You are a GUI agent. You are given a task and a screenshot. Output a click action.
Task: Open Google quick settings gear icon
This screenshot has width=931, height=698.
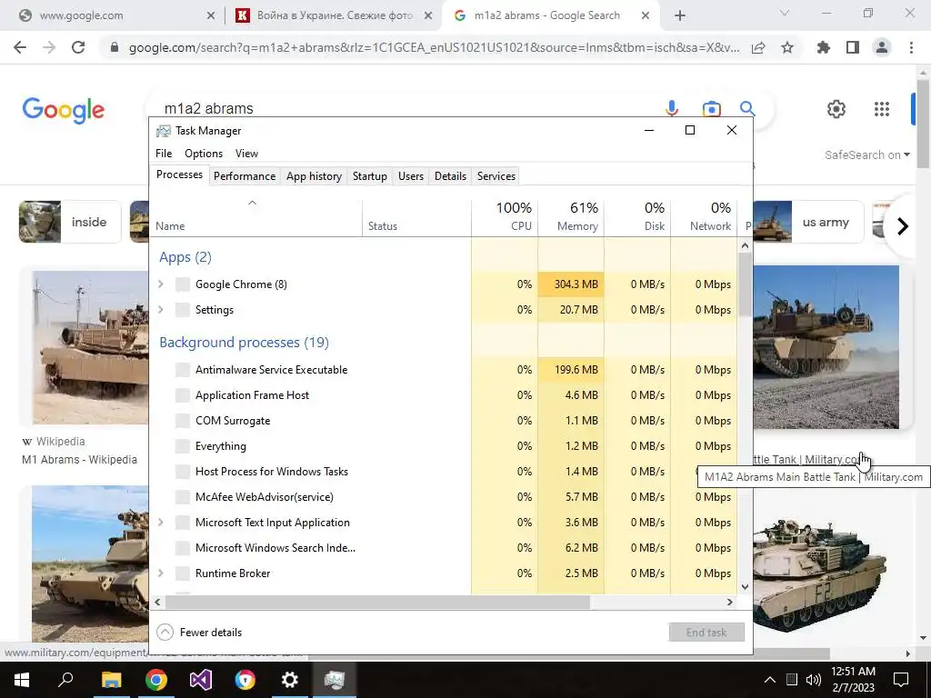point(836,109)
